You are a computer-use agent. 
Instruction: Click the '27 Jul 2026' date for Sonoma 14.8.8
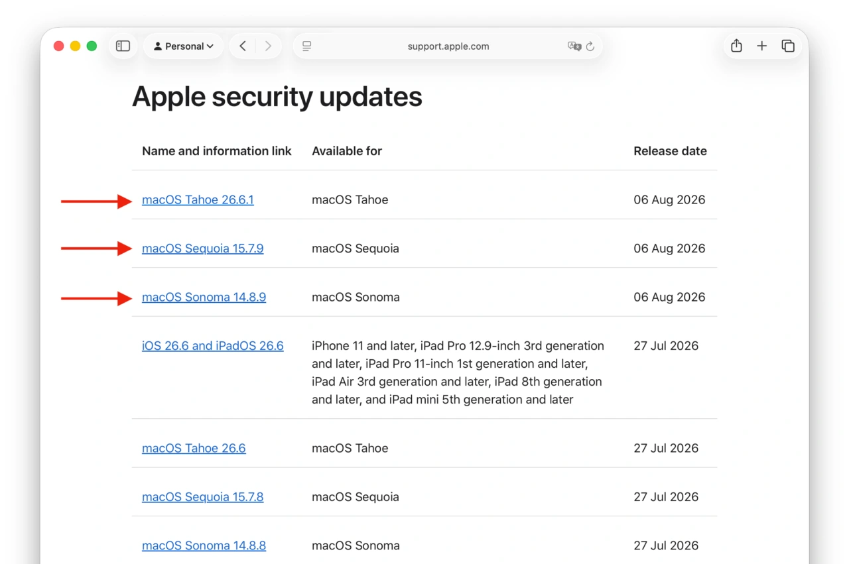tap(666, 545)
